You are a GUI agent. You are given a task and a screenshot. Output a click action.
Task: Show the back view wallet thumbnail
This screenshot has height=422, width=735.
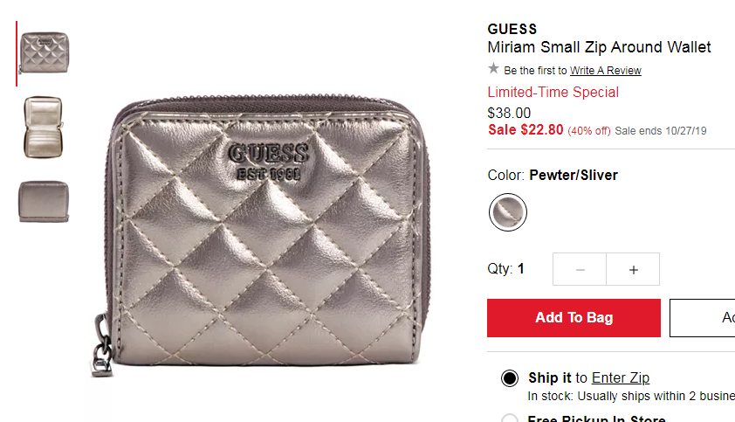point(44,201)
